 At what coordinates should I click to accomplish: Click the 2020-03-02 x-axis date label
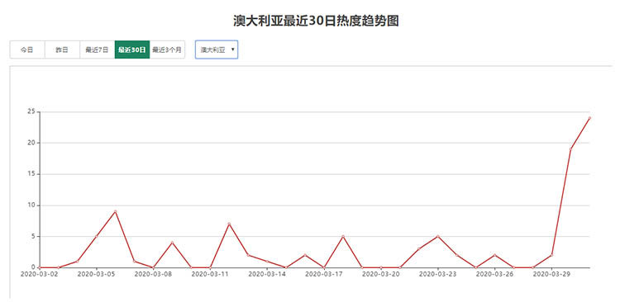[39, 274]
